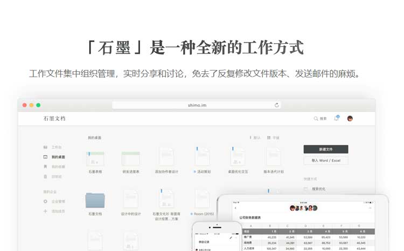
Task: Tap collaborator avatars on tablet
Action: point(303,208)
